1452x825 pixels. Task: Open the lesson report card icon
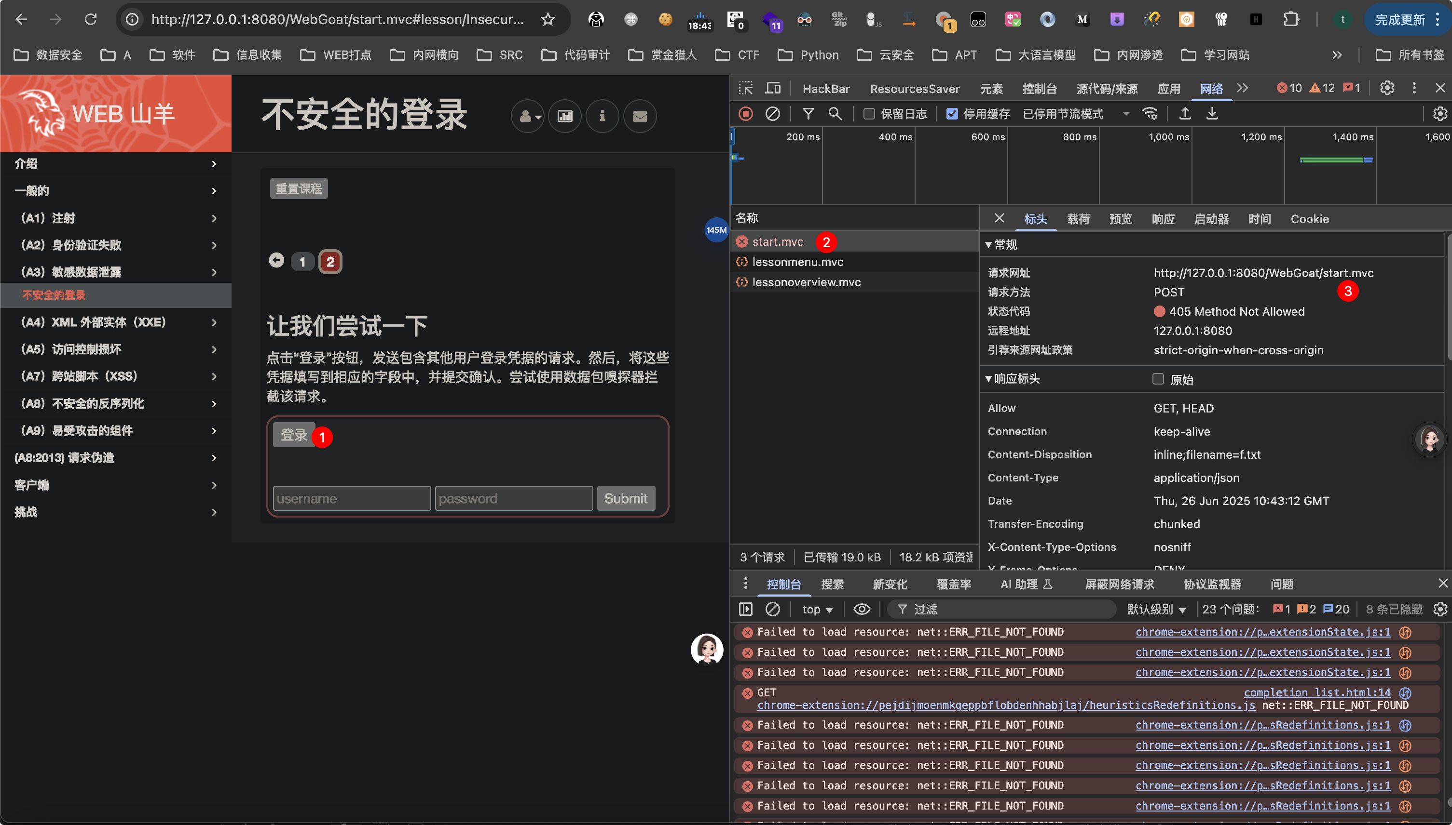[x=565, y=116]
